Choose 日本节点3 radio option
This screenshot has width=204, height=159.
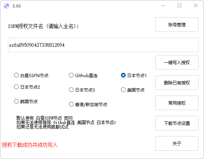(82, 90)
